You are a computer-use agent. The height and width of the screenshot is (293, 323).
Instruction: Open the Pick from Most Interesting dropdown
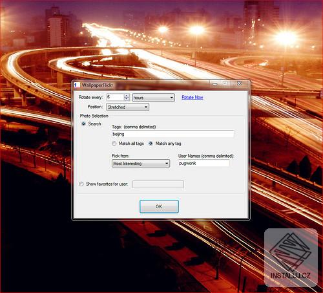pyautogui.click(x=141, y=164)
